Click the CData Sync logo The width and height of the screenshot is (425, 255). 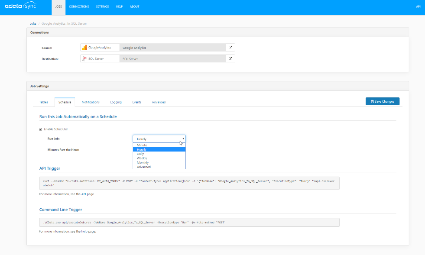21,6
